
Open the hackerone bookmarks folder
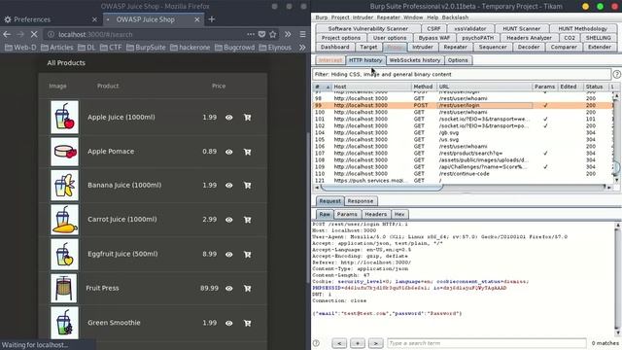click(190, 48)
